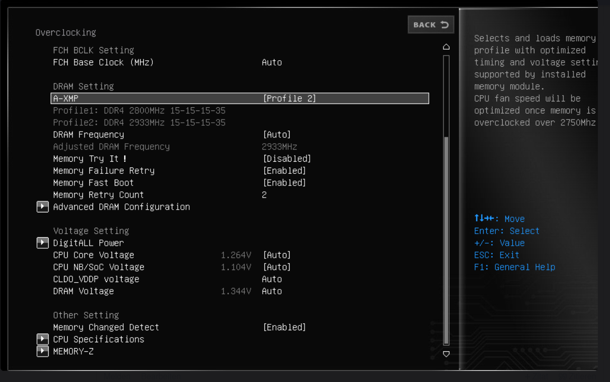Click the +/-: Value hint
610x382 pixels.
point(499,243)
